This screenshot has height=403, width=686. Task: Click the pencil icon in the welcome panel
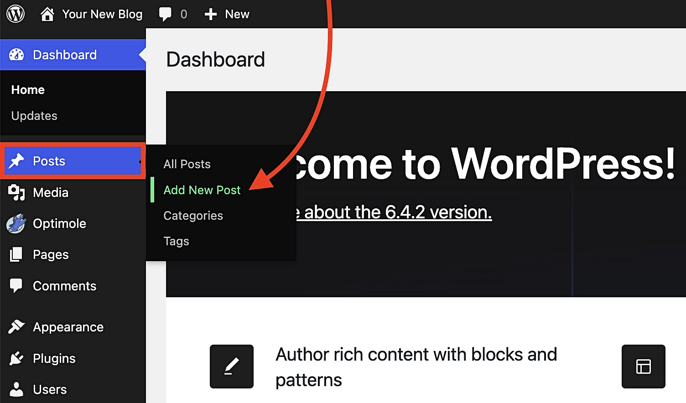231,367
